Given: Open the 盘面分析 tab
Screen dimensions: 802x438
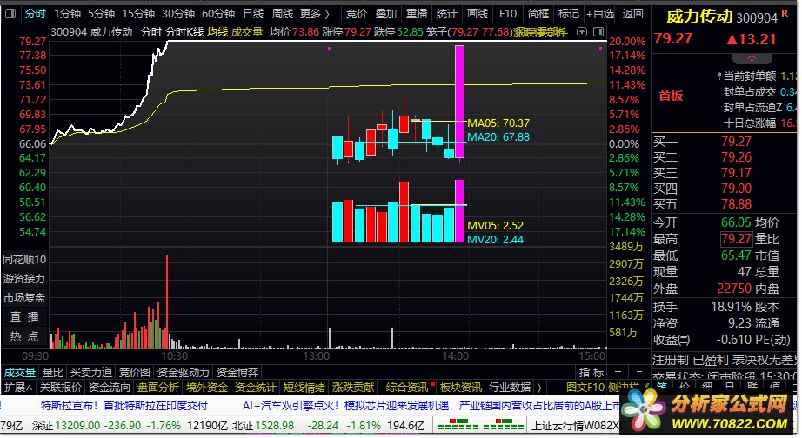Looking at the screenshot, I should (x=158, y=388).
